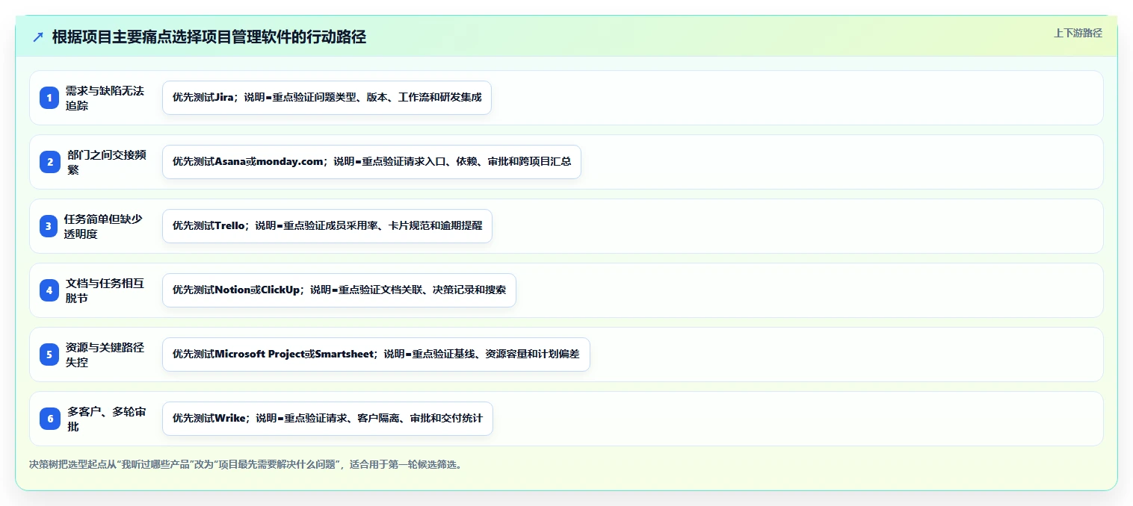Click the arrow icon beside the title
The image size is (1133, 506).
pos(38,37)
